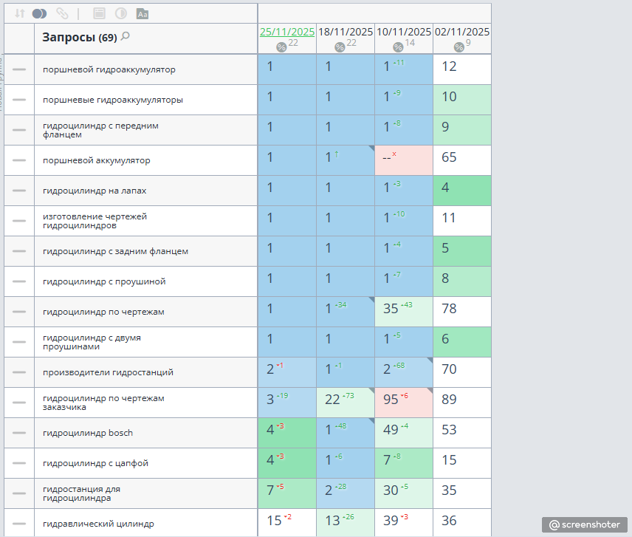Expand row handle for гидроцилиндр bosch
Image resolution: width=632 pixels, height=537 pixels.
tap(19, 433)
